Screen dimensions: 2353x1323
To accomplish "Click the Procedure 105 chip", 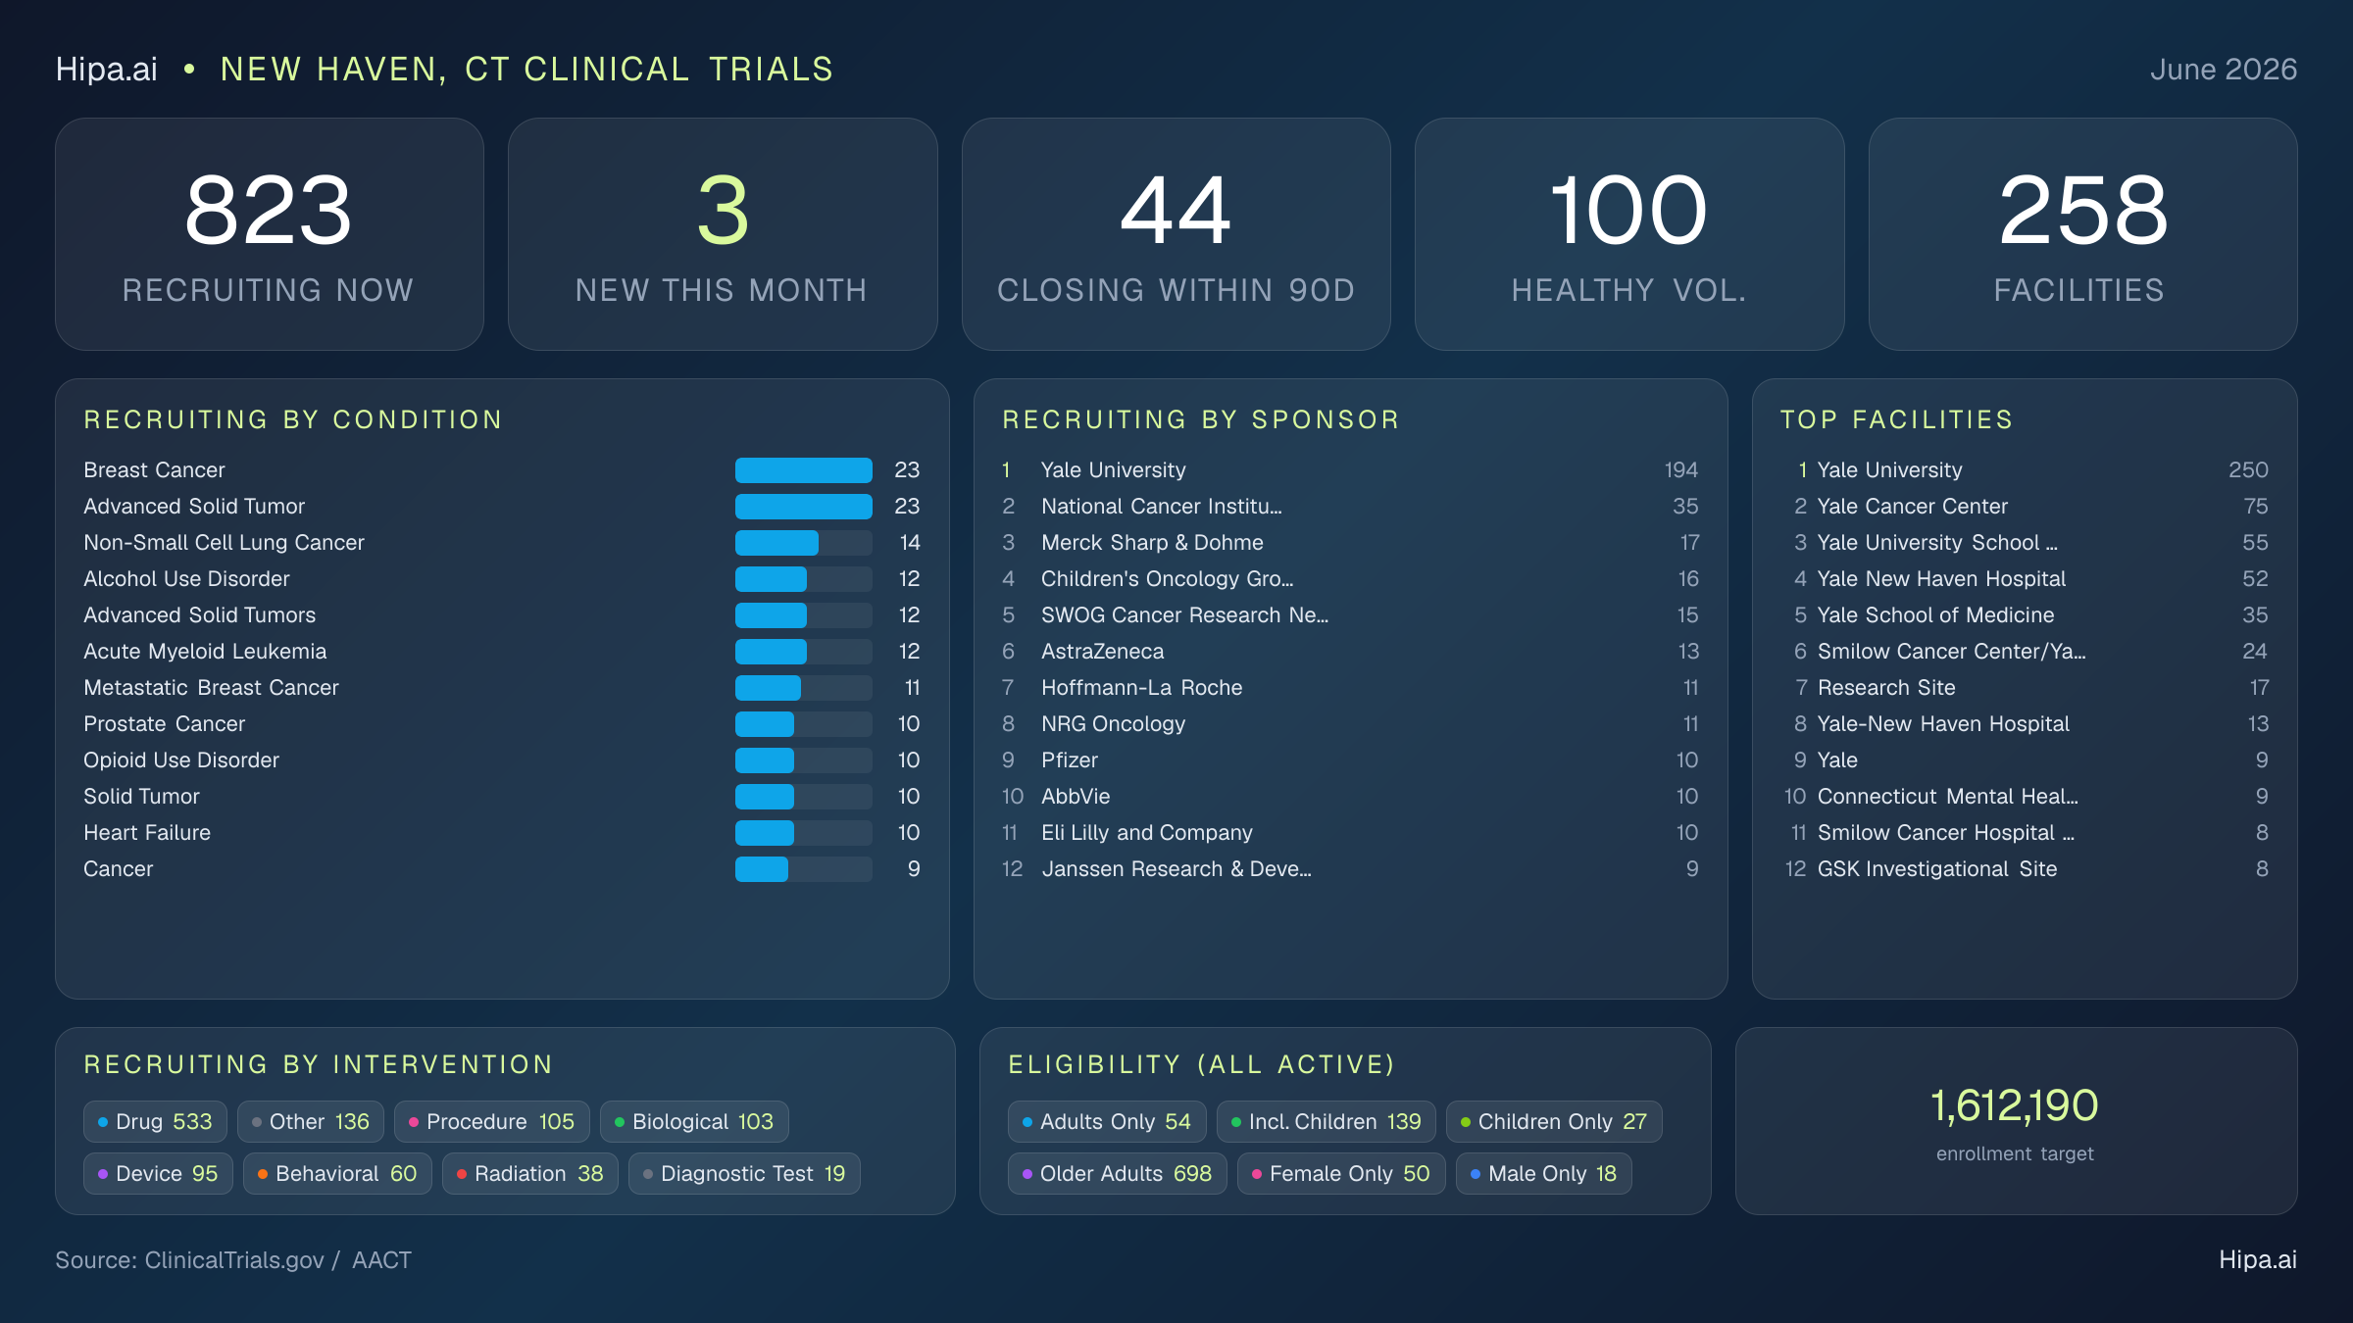I will pyautogui.click(x=491, y=1121).
